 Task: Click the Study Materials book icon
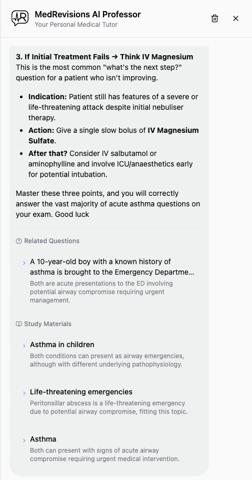coord(19,324)
